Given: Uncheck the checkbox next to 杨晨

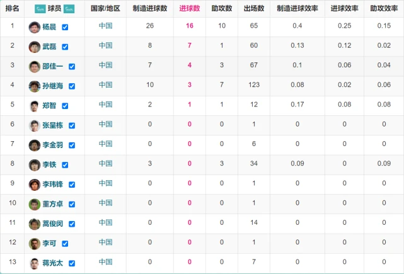Looking at the screenshot, I should coord(65,28).
